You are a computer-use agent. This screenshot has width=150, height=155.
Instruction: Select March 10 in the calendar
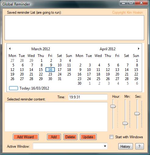pyautogui.click(x=59, y=65)
